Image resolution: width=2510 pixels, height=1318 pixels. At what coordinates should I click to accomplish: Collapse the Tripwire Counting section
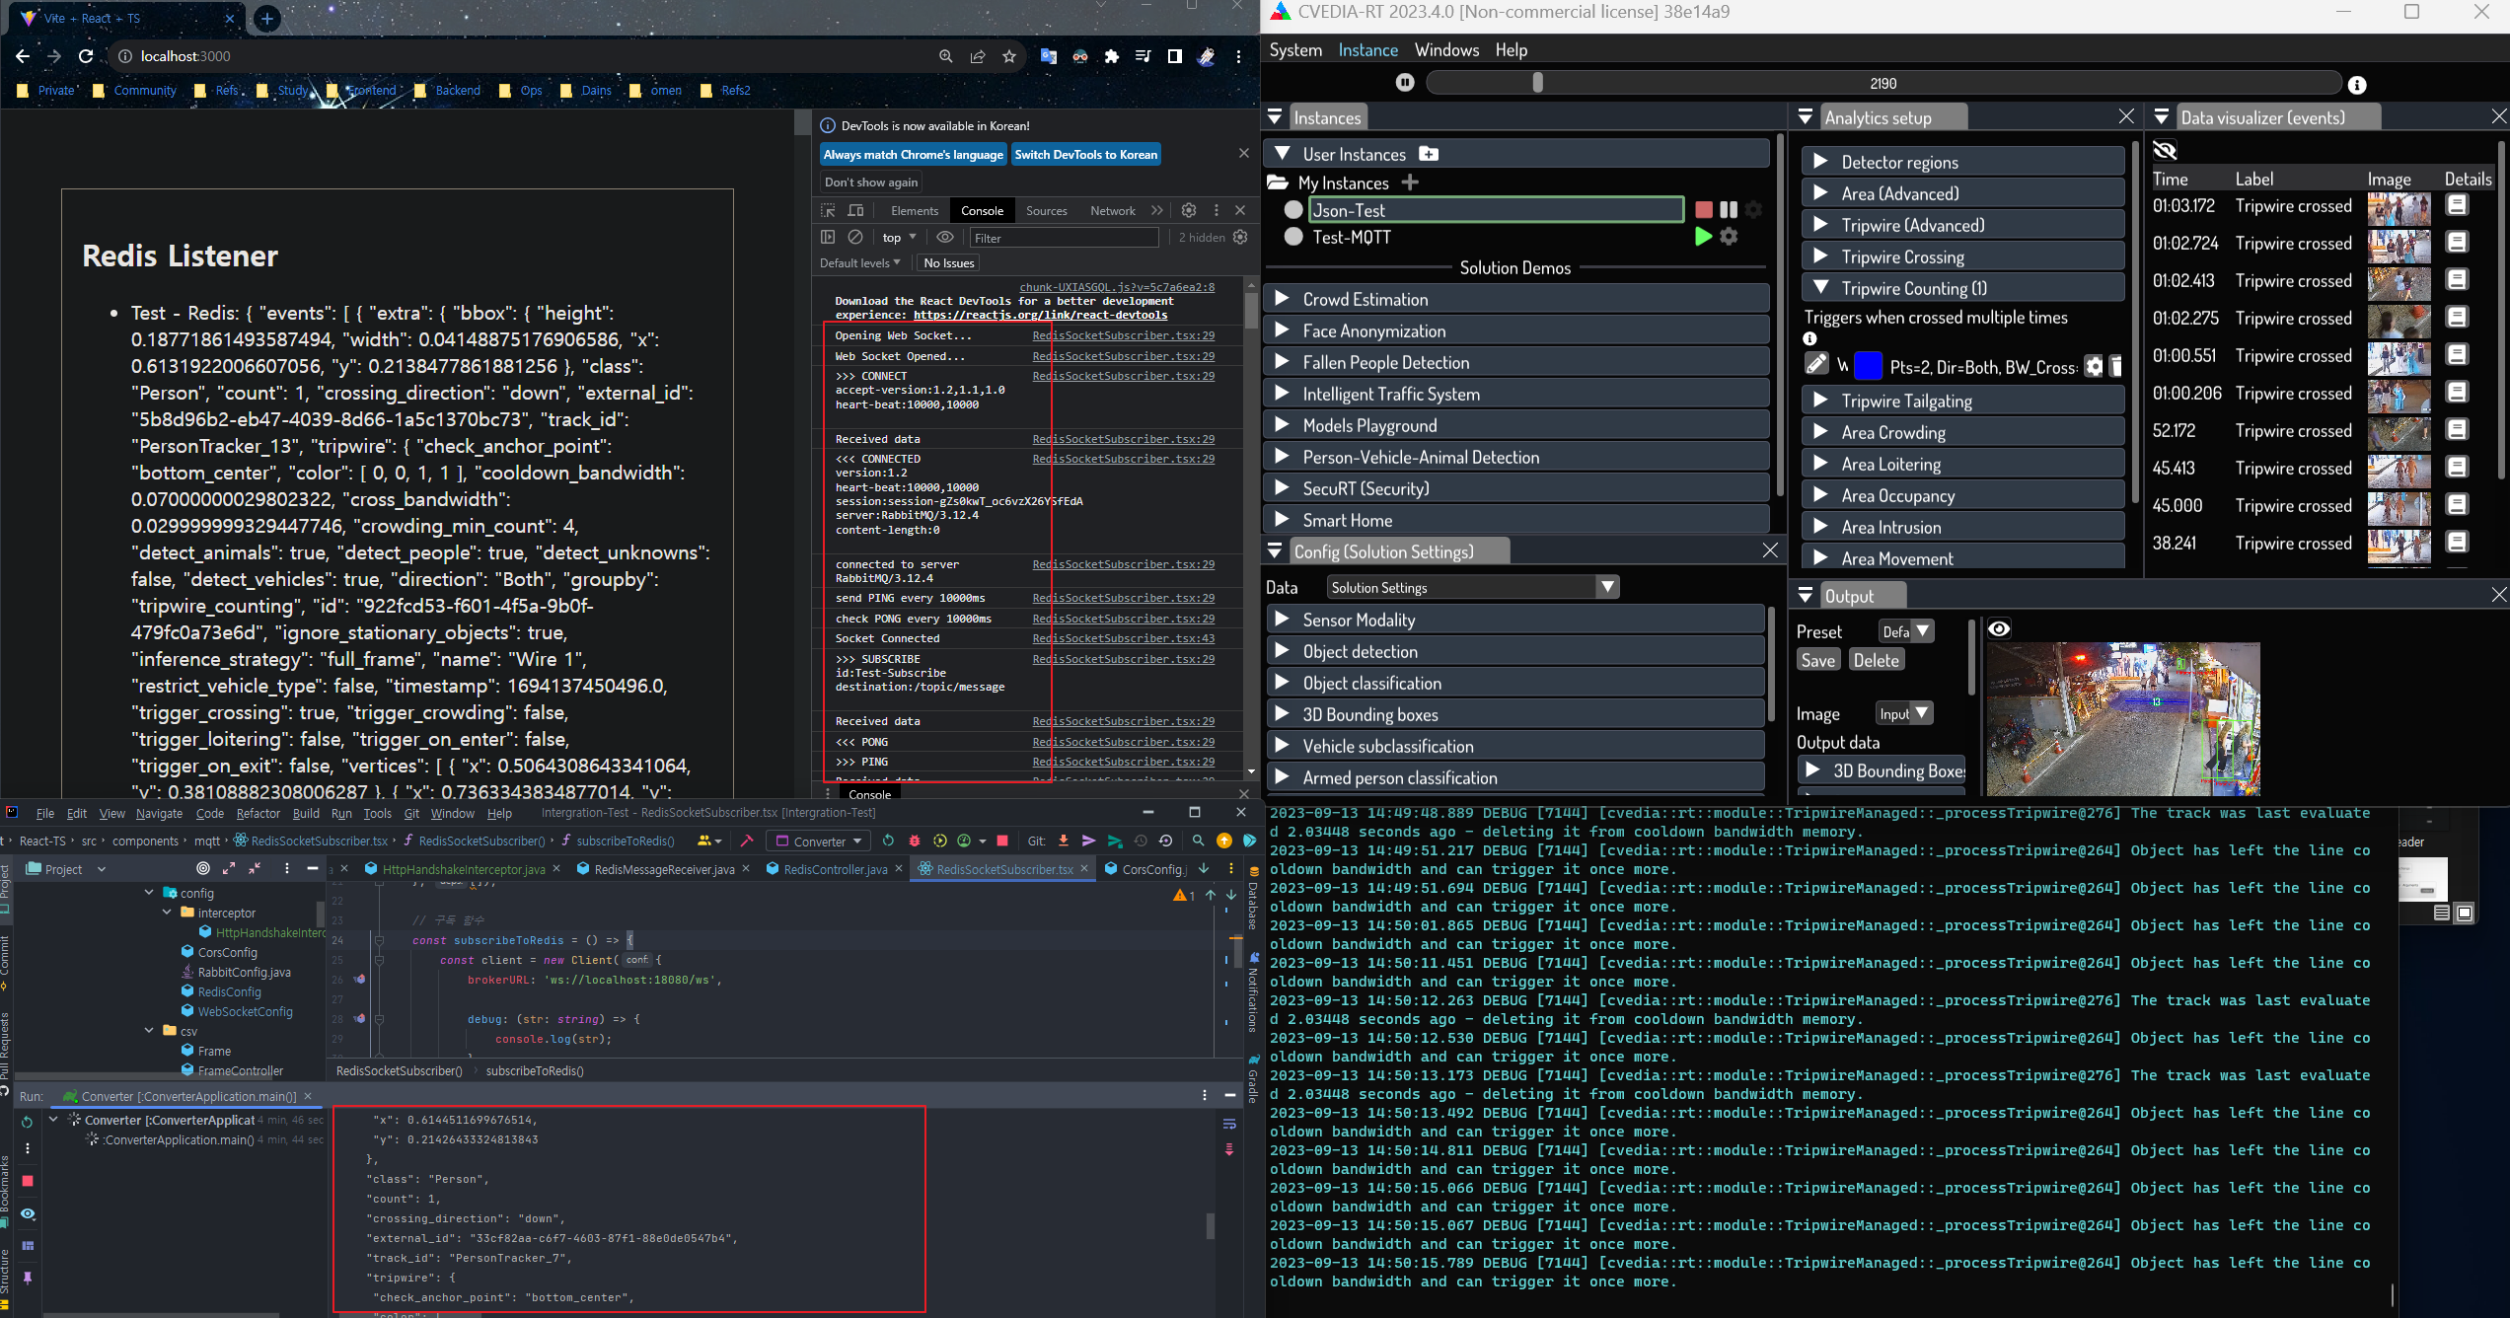tap(1821, 288)
